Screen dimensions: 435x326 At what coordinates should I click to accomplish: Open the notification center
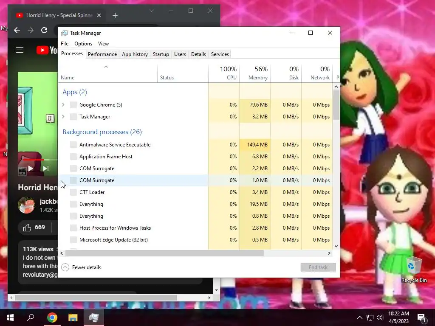point(421,318)
